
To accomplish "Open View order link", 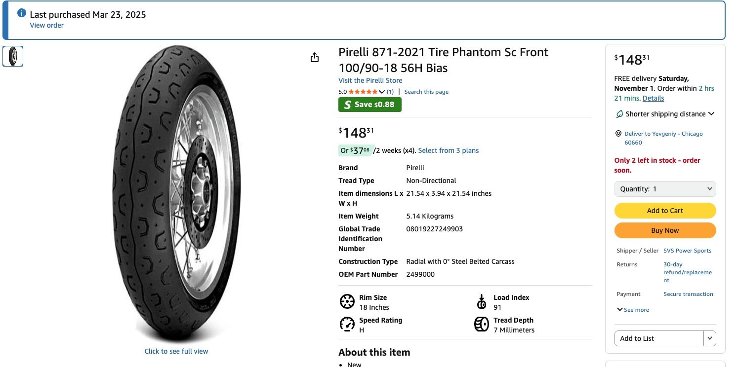I will click(x=46, y=25).
